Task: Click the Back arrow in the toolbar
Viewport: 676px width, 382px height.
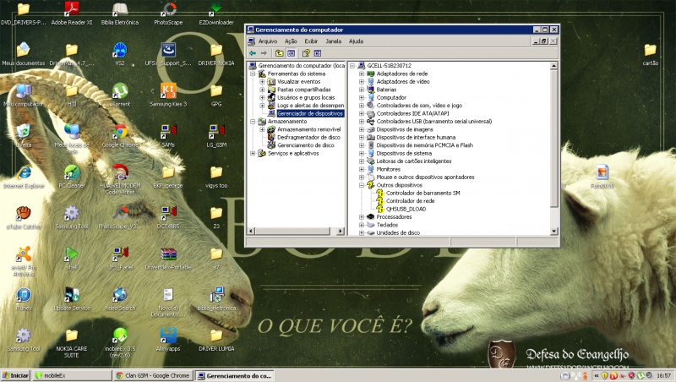Action: tap(253, 53)
